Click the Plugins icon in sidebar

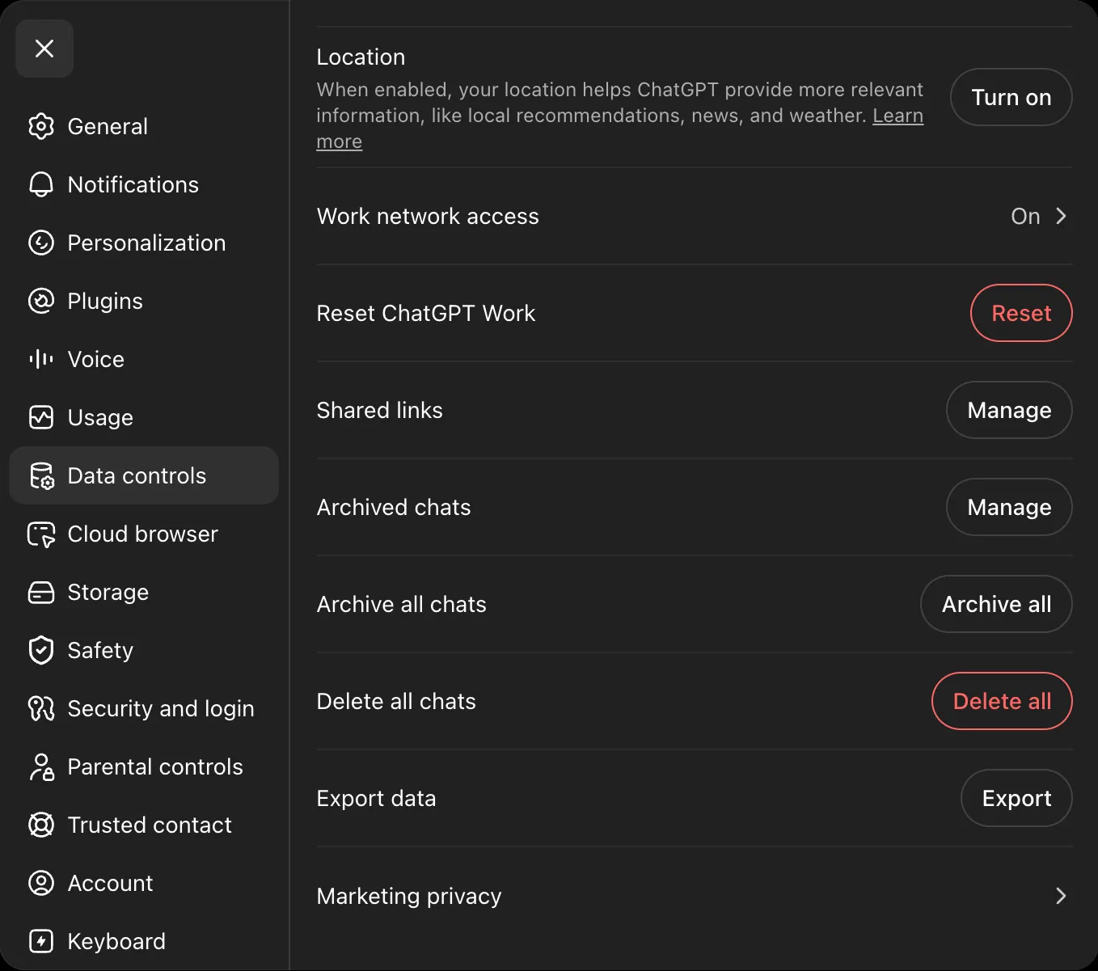tap(41, 301)
